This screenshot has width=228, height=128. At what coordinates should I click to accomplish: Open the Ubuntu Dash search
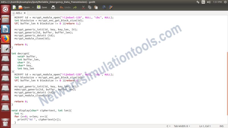click(x=5, y=9)
